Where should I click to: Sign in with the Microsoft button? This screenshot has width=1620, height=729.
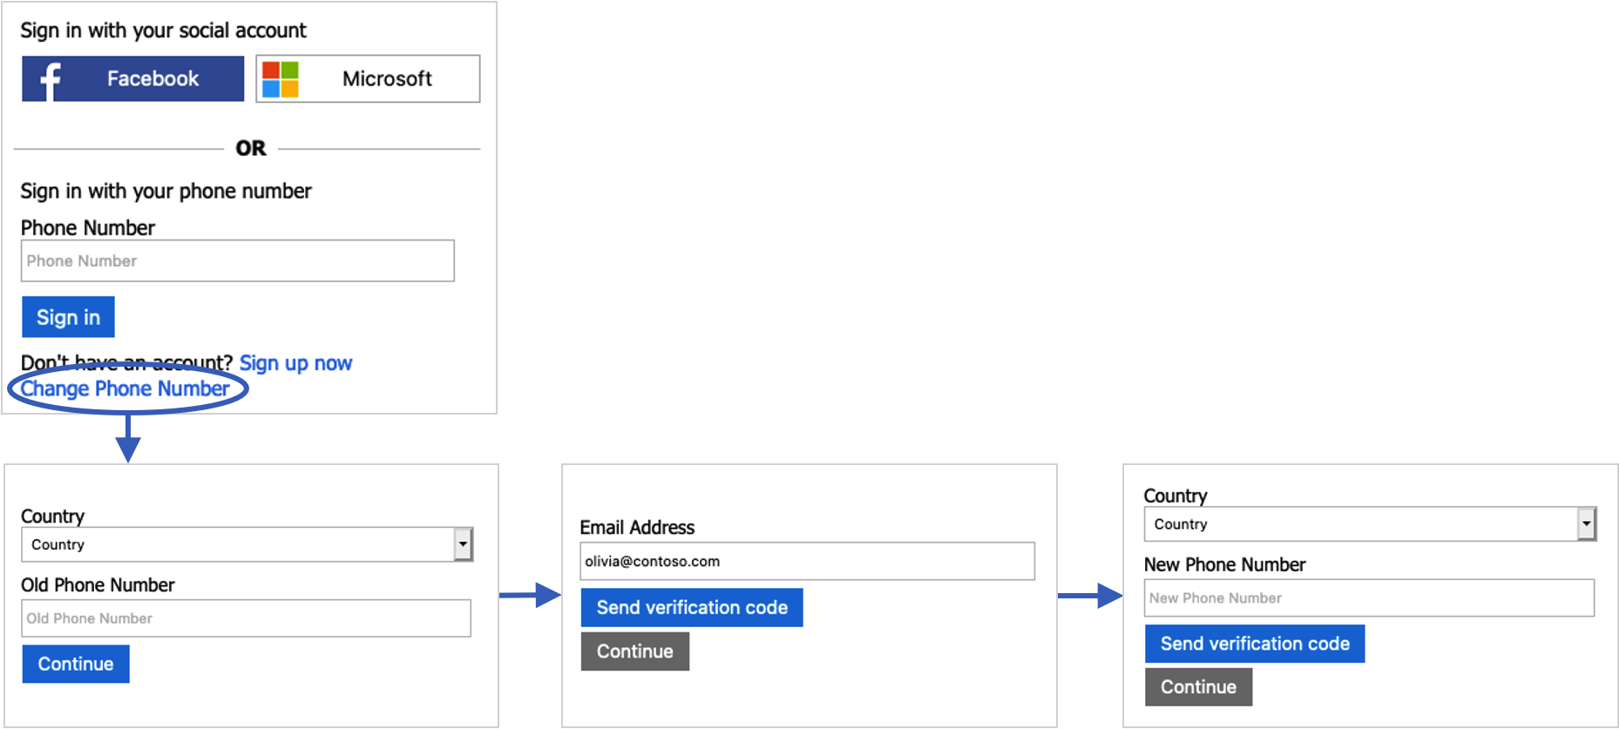coord(368,78)
